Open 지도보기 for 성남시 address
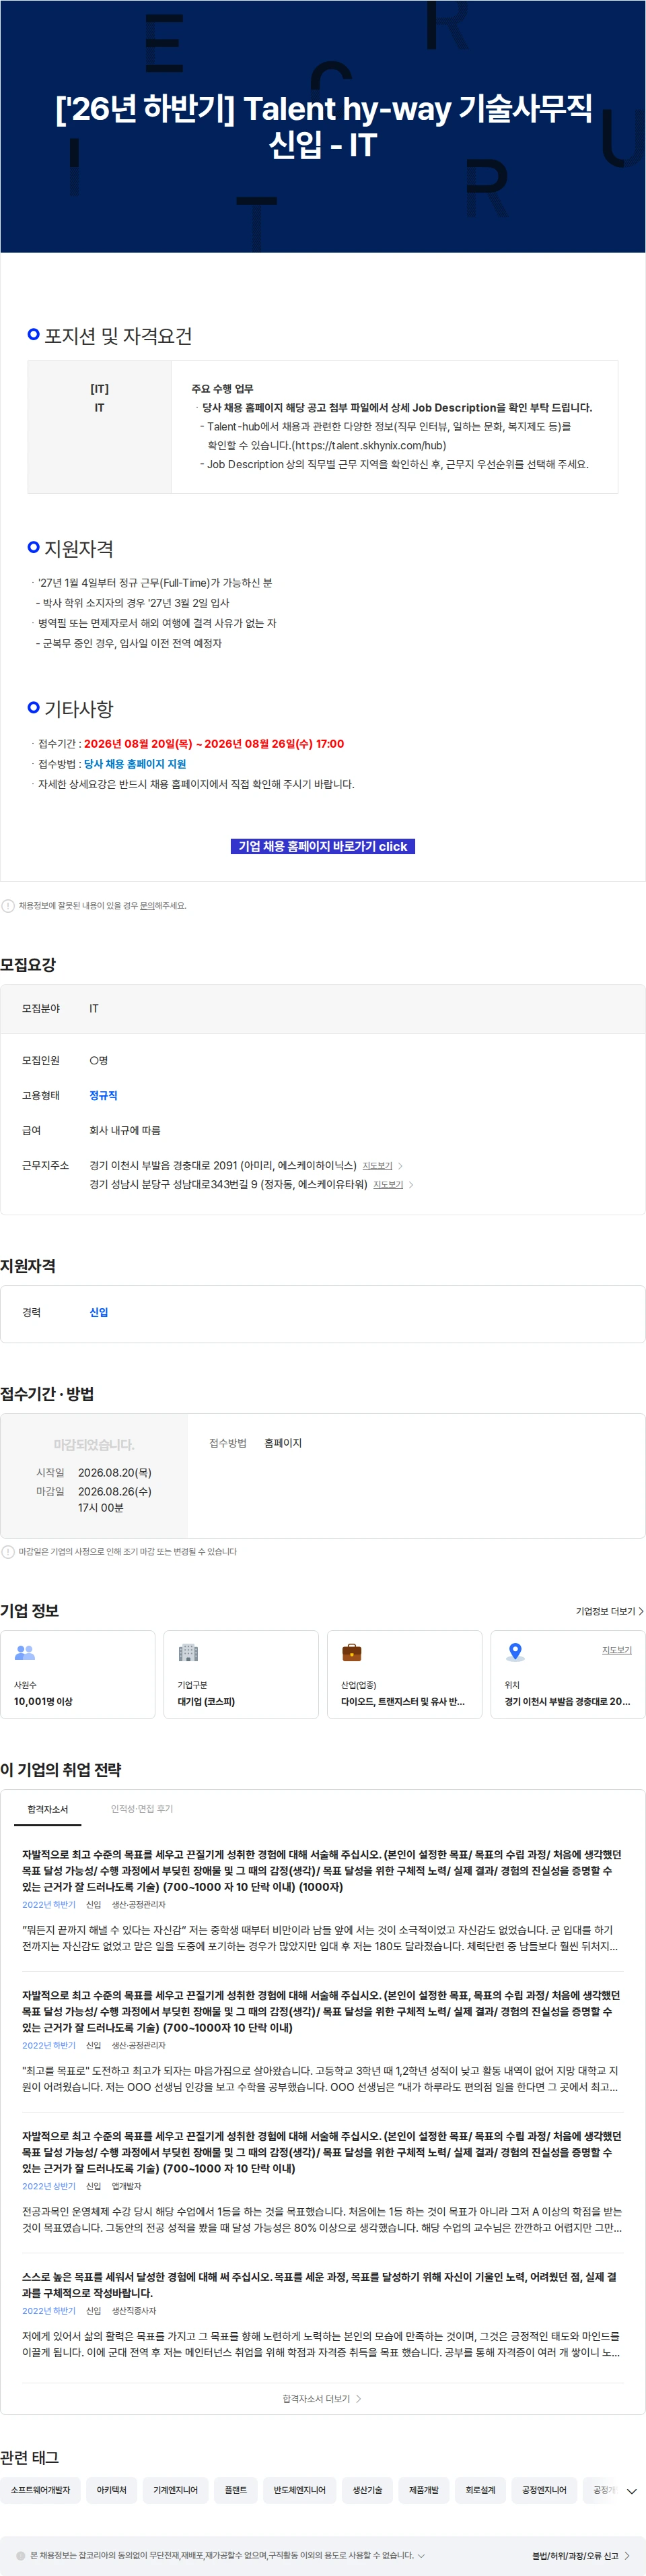 pos(388,1185)
